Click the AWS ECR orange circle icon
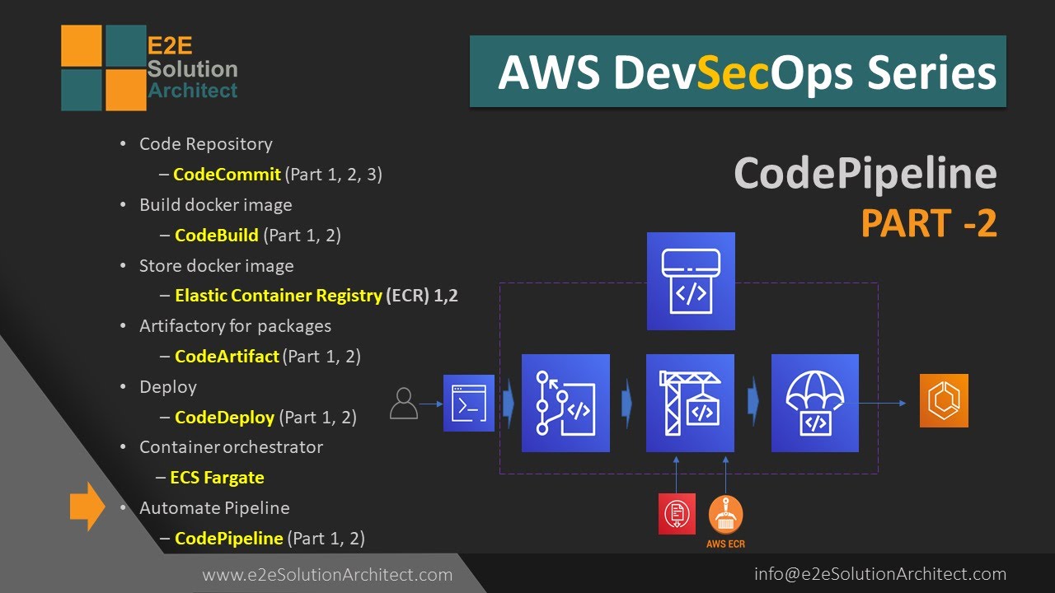Image resolution: width=1055 pixels, height=593 pixels. 725,514
